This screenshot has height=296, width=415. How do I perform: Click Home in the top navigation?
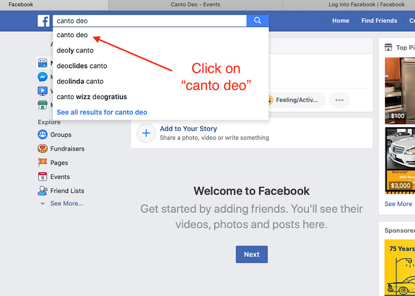click(x=340, y=21)
